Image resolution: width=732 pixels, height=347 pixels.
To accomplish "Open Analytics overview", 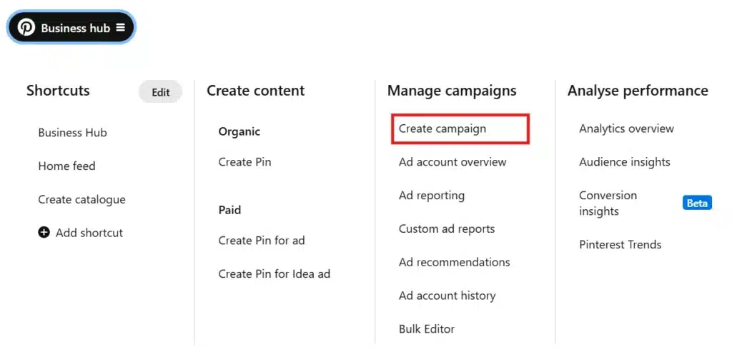I will coord(626,129).
